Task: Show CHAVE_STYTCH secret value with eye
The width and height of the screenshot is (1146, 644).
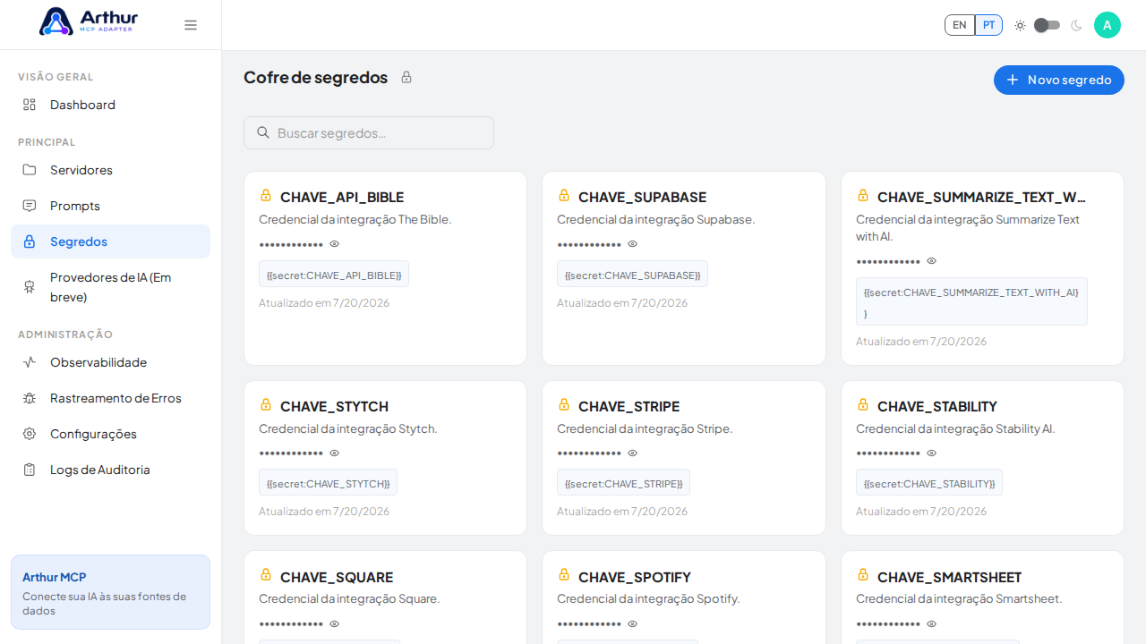Action: coord(335,453)
